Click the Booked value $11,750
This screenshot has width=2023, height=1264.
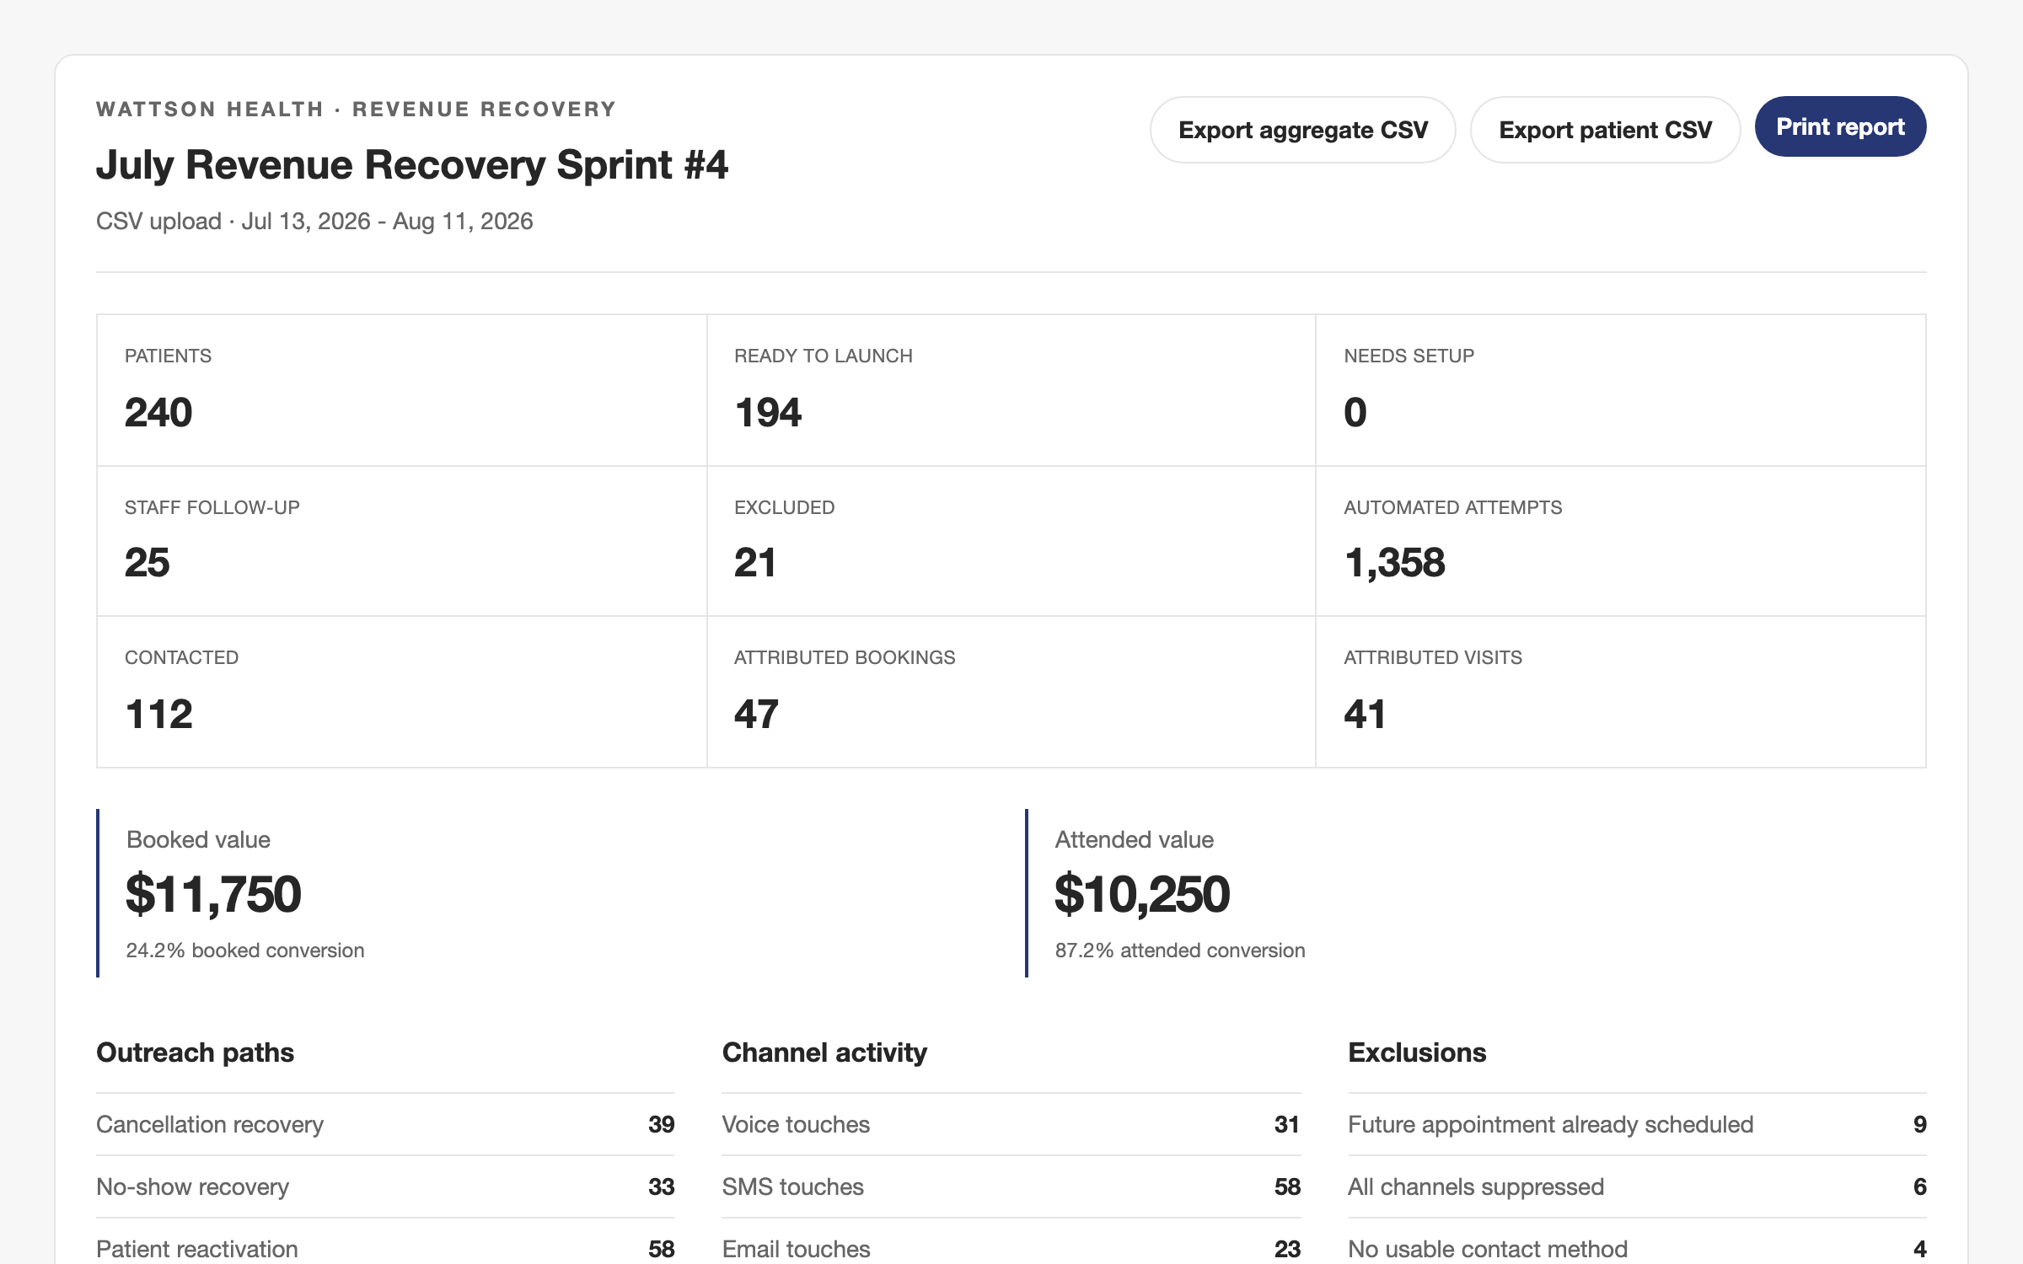(x=213, y=894)
